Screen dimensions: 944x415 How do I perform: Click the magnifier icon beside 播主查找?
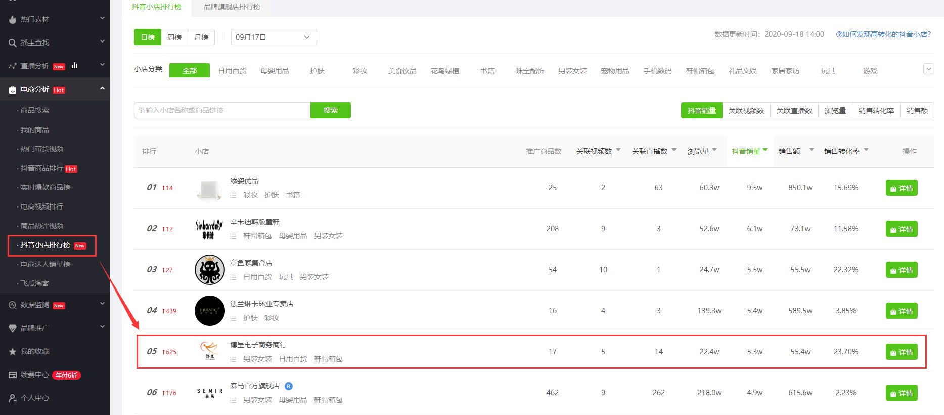pyautogui.click(x=13, y=43)
